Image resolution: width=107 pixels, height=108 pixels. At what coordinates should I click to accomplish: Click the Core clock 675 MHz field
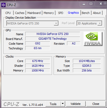[38, 61]
